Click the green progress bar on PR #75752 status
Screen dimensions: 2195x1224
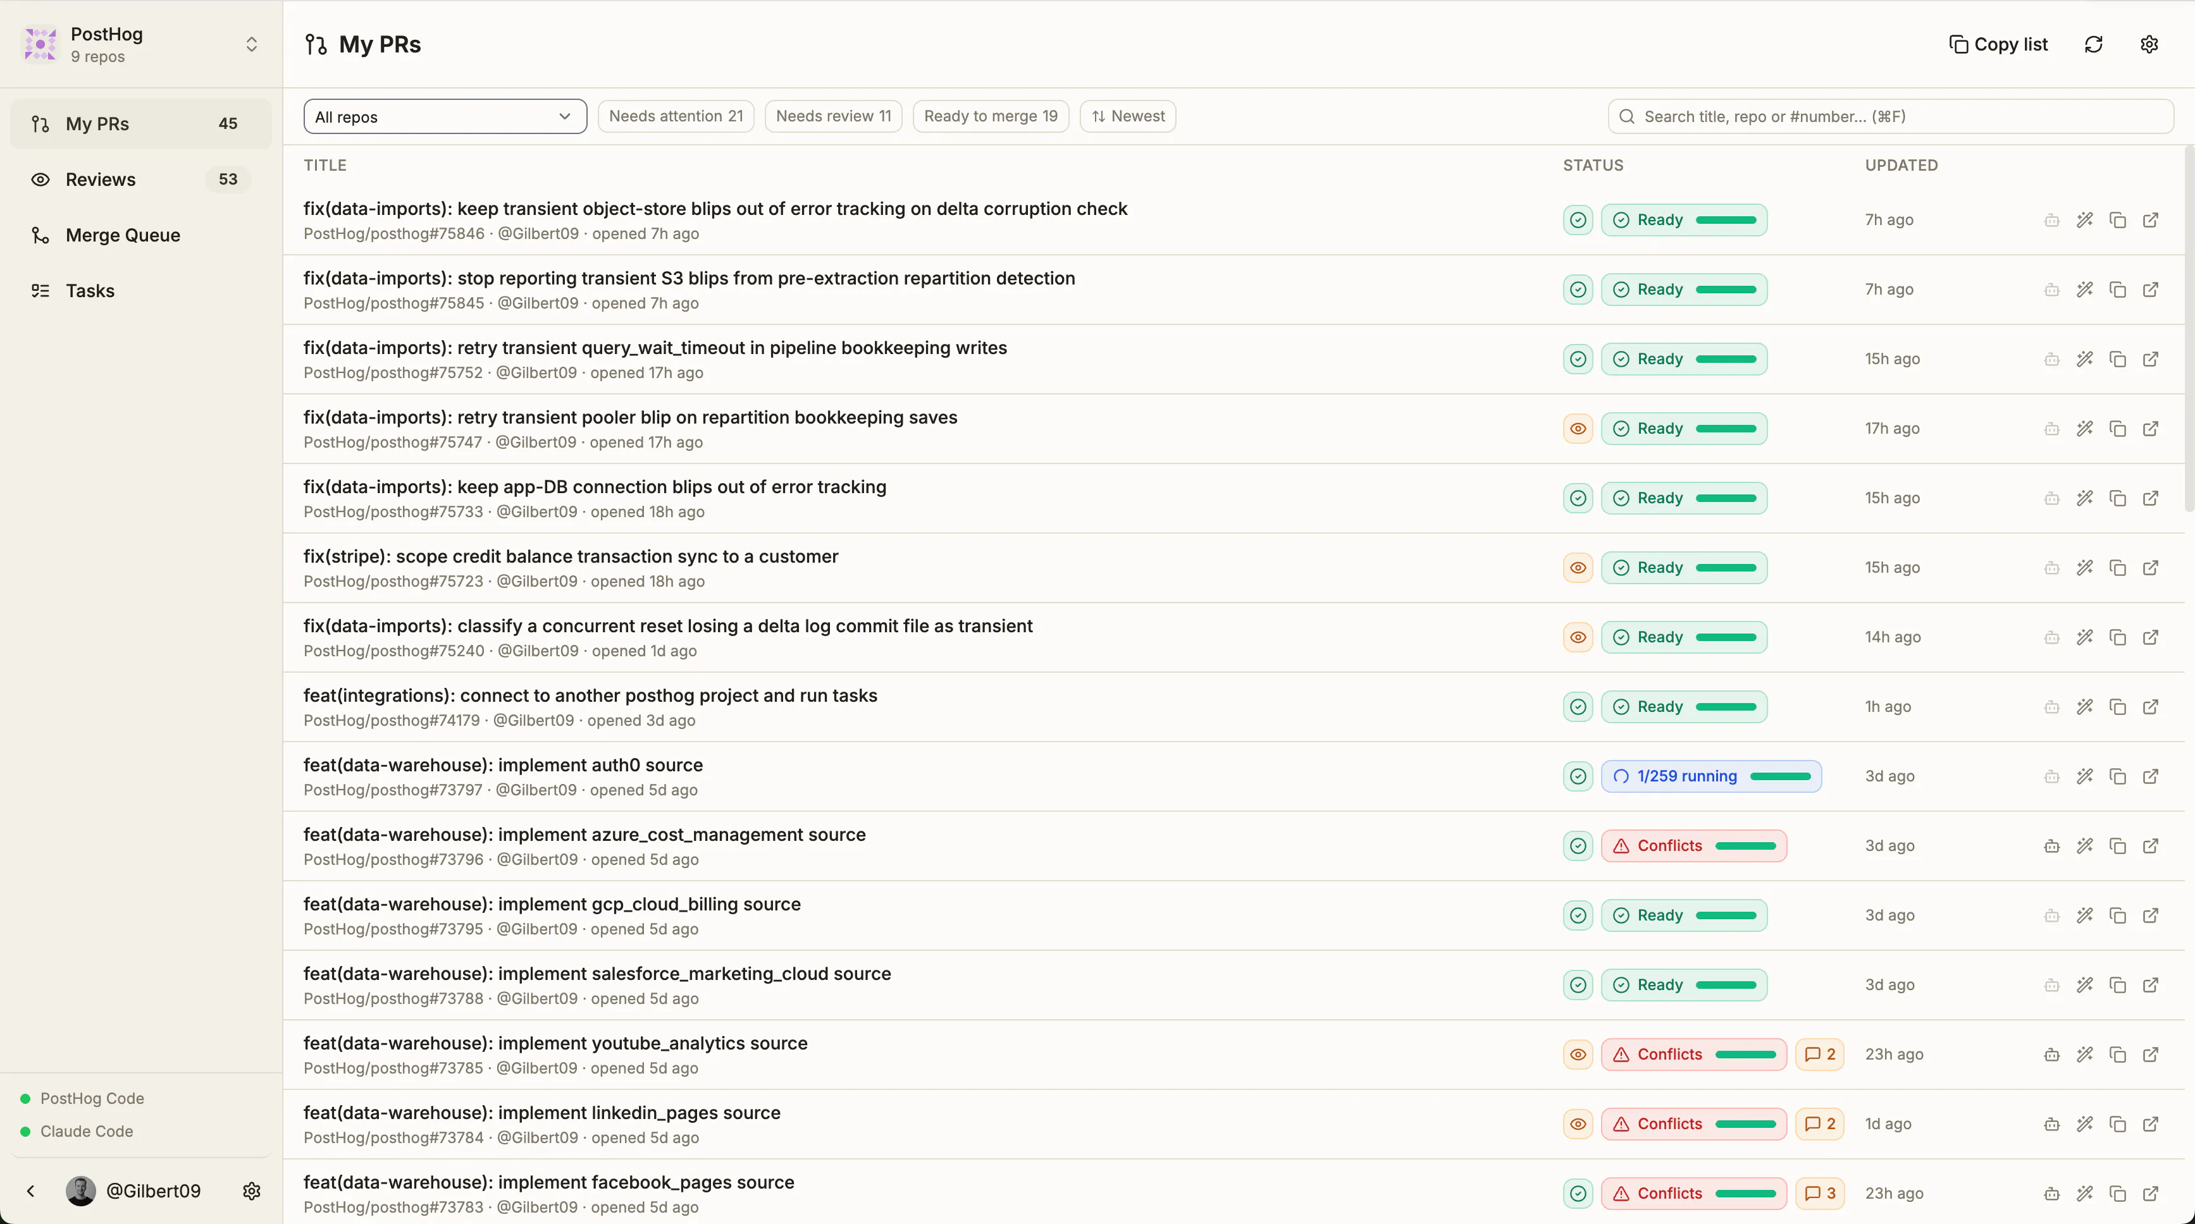pos(1726,358)
